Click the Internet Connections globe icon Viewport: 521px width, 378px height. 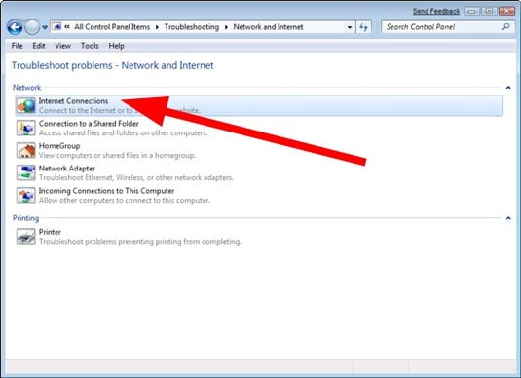[x=26, y=106]
